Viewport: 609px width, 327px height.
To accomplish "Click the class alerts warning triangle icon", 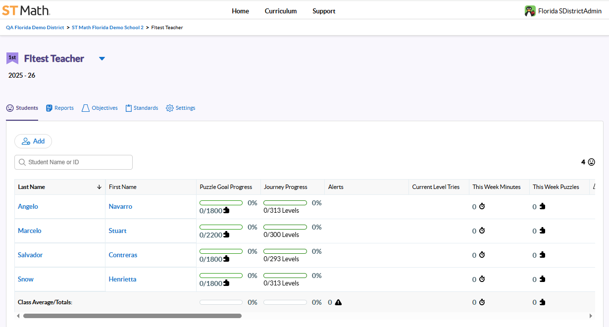I will point(338,302).
